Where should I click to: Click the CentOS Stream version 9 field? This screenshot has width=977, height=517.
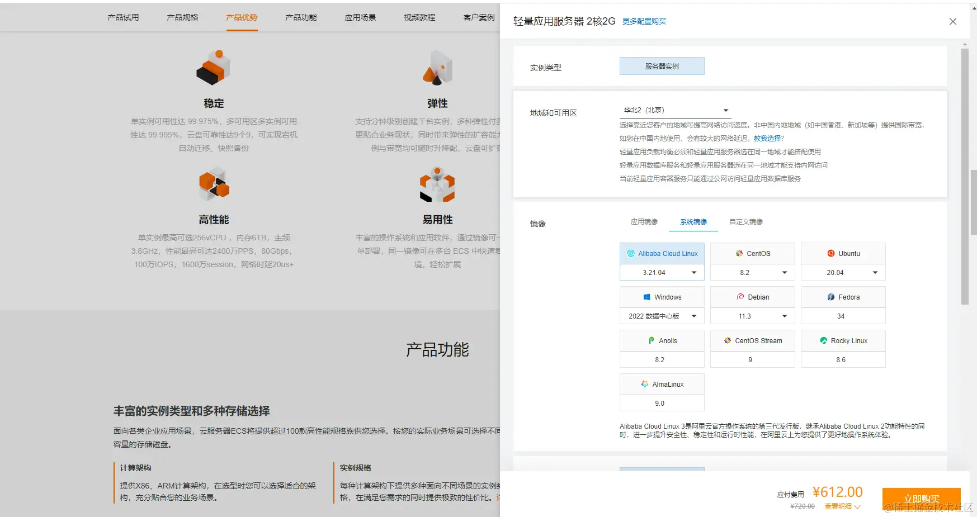(753, 359)
